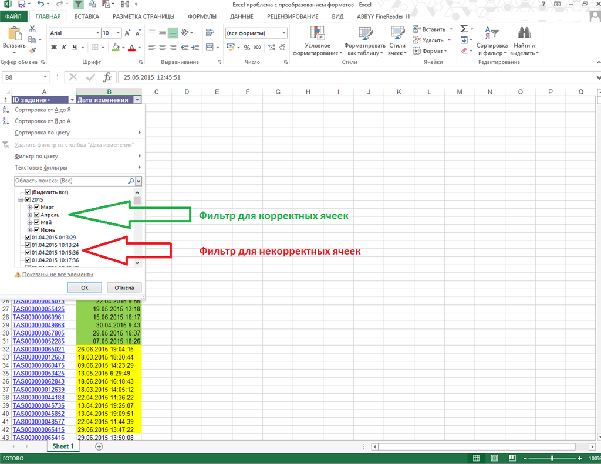
Task: Click the AutoSum sigma icon
Action: tap(464, 29)
